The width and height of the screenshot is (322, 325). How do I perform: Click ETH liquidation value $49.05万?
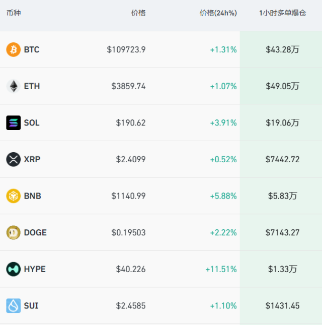pyautogui.click(x=282, y=86)
